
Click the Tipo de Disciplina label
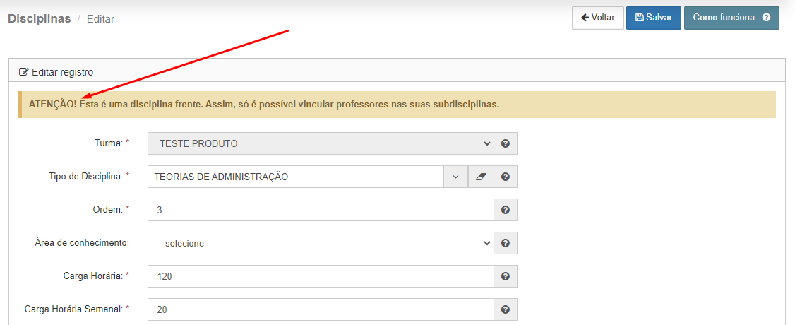pyautogui.click(x=89, y=177)
